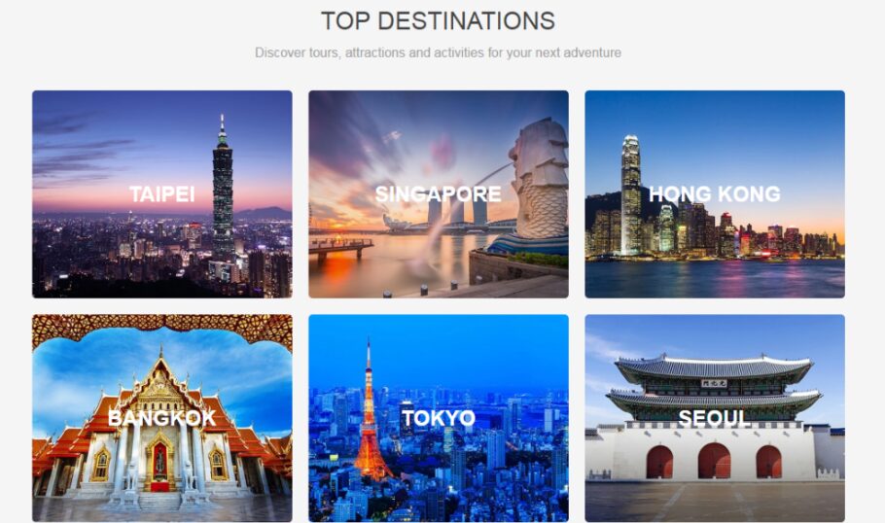The width and height of the screenshot is (885, 523).
Task: Click the golden temple entrance in Bangkok photo
Action: [159, 460]
